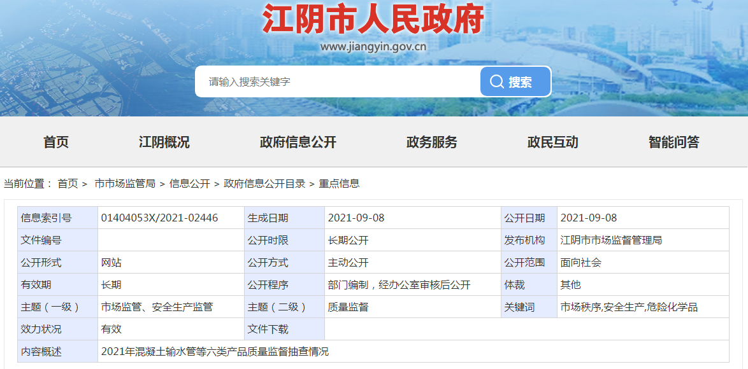The image size is (748, 369).
Task: Click the 效力状况 value 有效
Action: pyautogui.click(x=111, y=329)
